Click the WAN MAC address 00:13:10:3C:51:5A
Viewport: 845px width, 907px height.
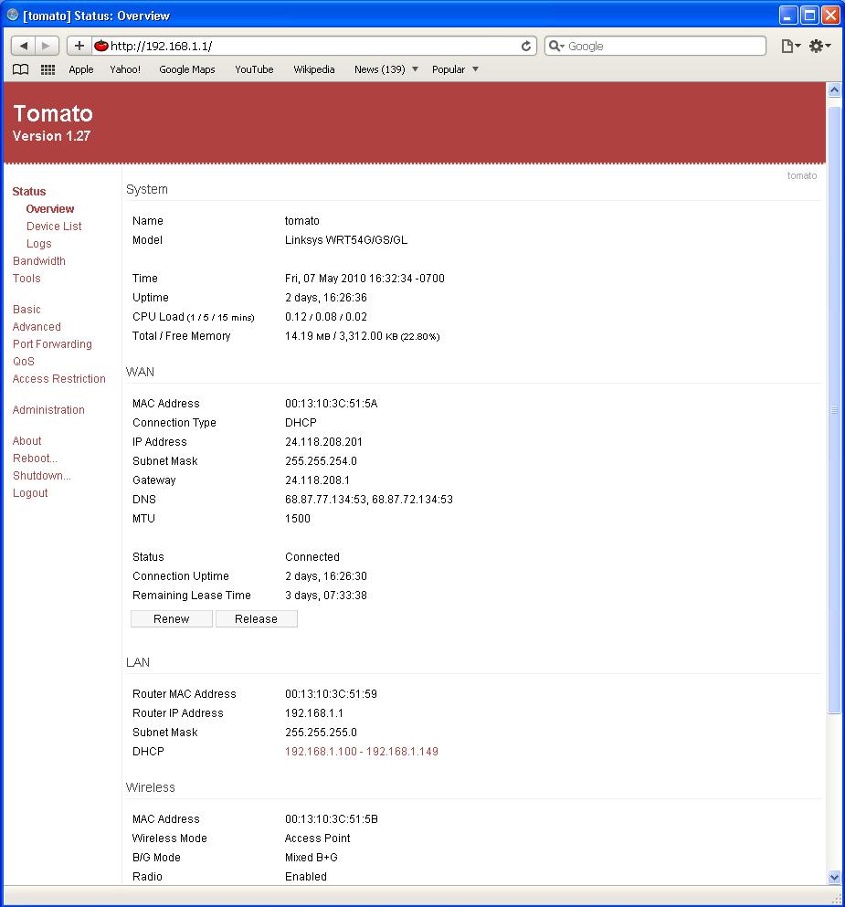tap(331, 404)
